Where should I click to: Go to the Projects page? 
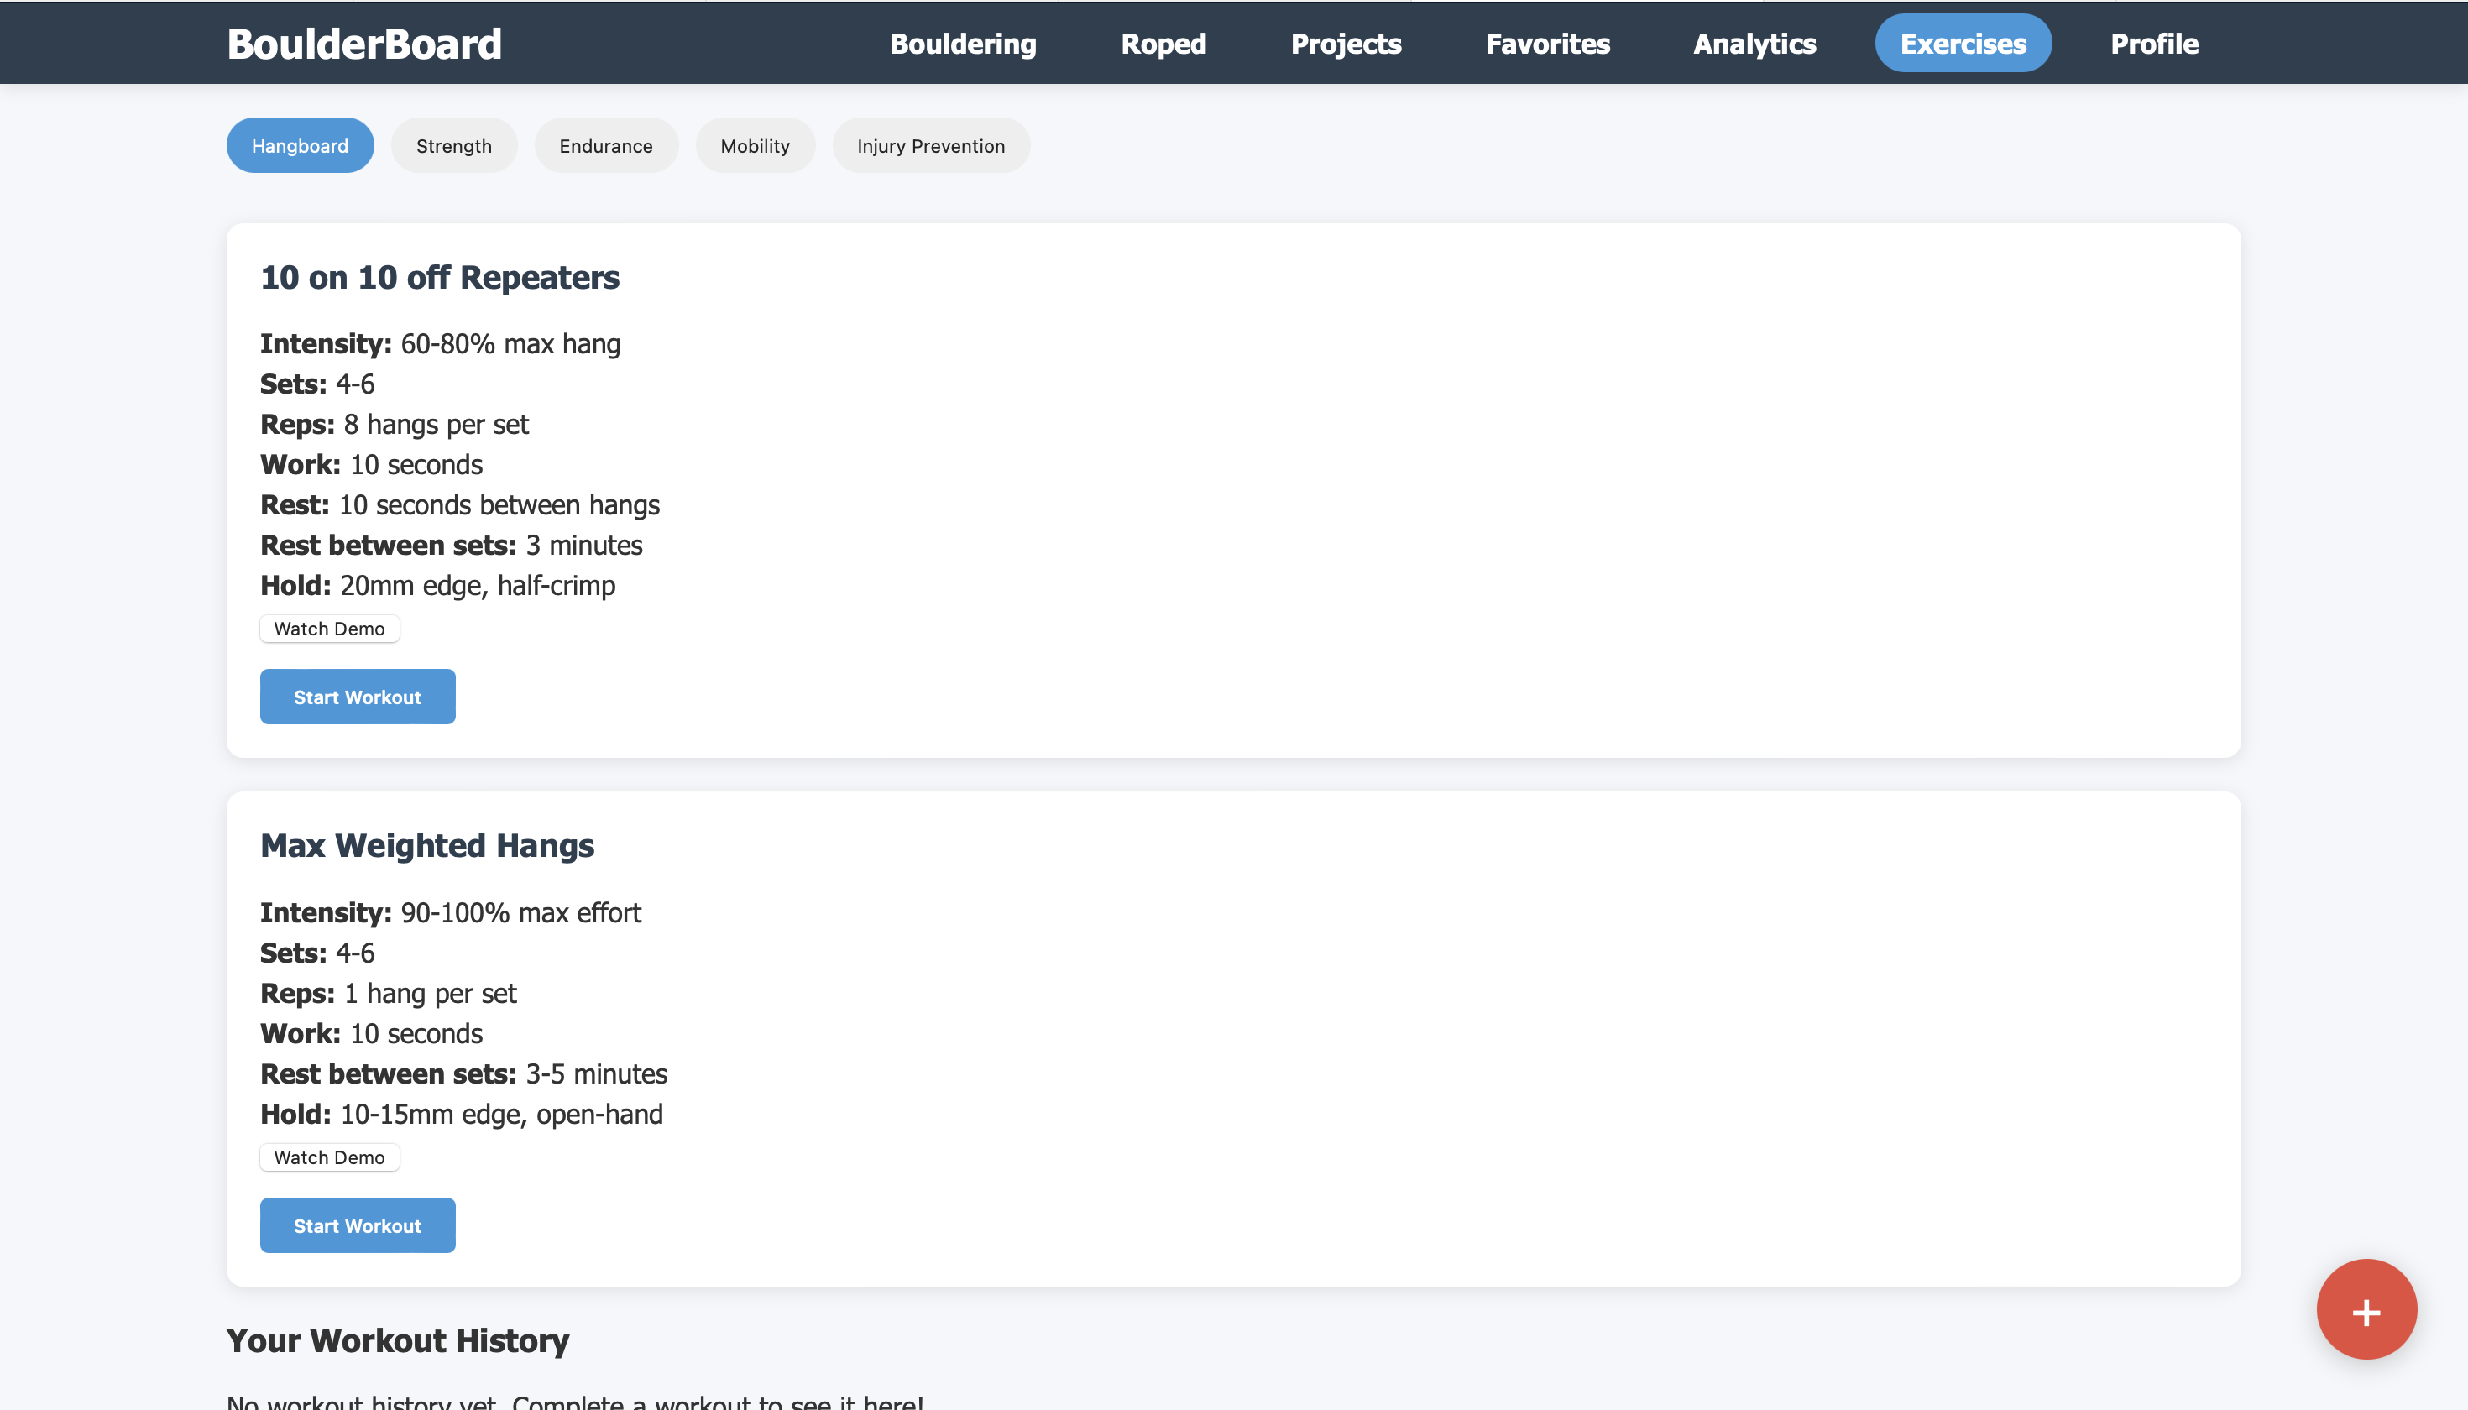(1346, 44)
